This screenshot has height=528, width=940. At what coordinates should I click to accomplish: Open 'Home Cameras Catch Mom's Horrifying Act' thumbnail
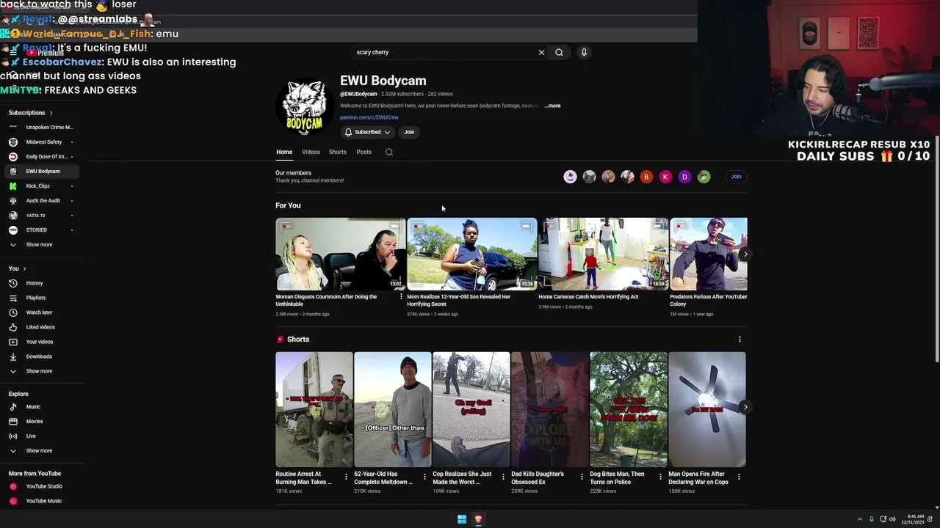(x=603, y=254)
